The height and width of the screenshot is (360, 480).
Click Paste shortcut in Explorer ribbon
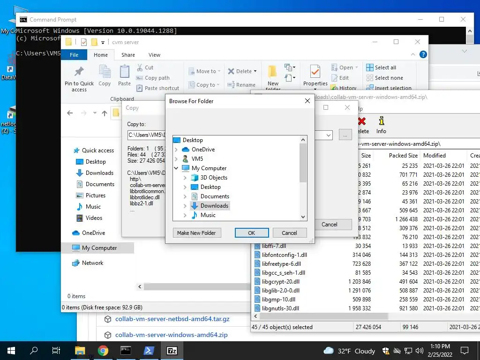point(157,88)
